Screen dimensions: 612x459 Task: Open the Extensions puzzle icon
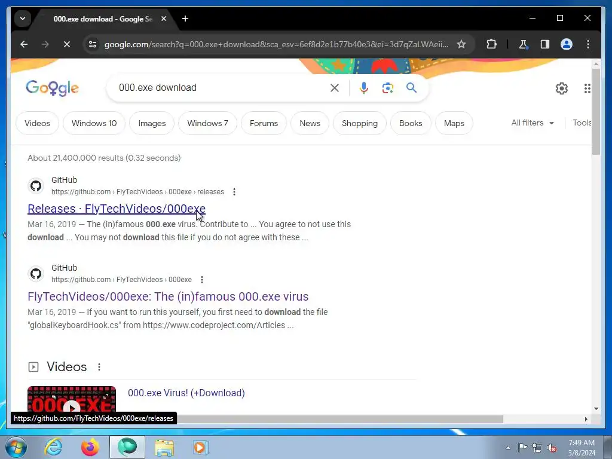pyautogui.click(x=491, y=44)
